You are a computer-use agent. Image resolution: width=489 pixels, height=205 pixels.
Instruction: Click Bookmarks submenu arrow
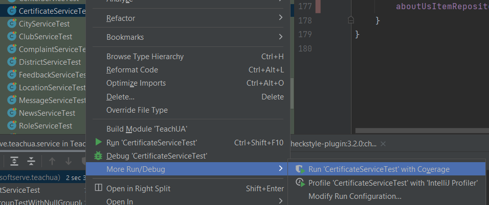[281, 37]
